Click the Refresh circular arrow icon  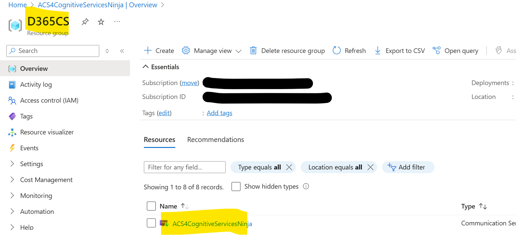[337, 51]
